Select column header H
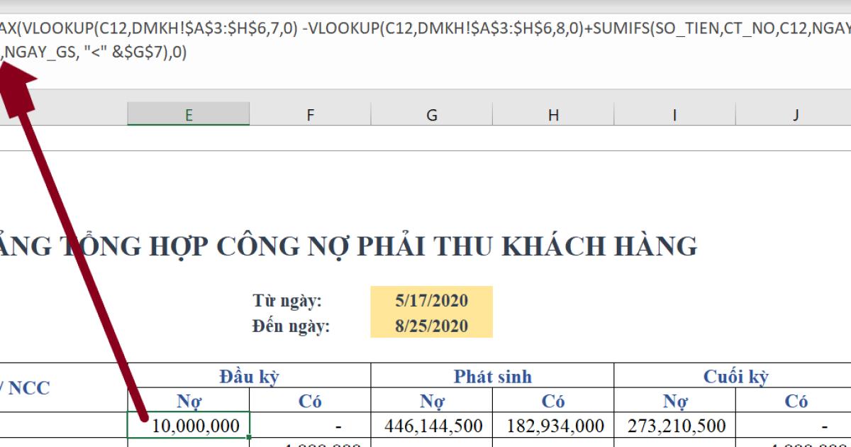The width and height of the screenshot is (851, 447). coord(553,114)
